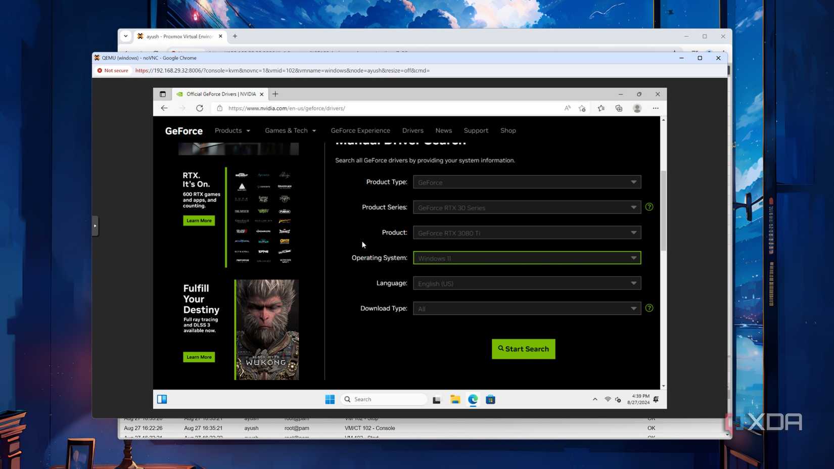Open the Language dropdown
834x469 pixels.
(527, 283)
